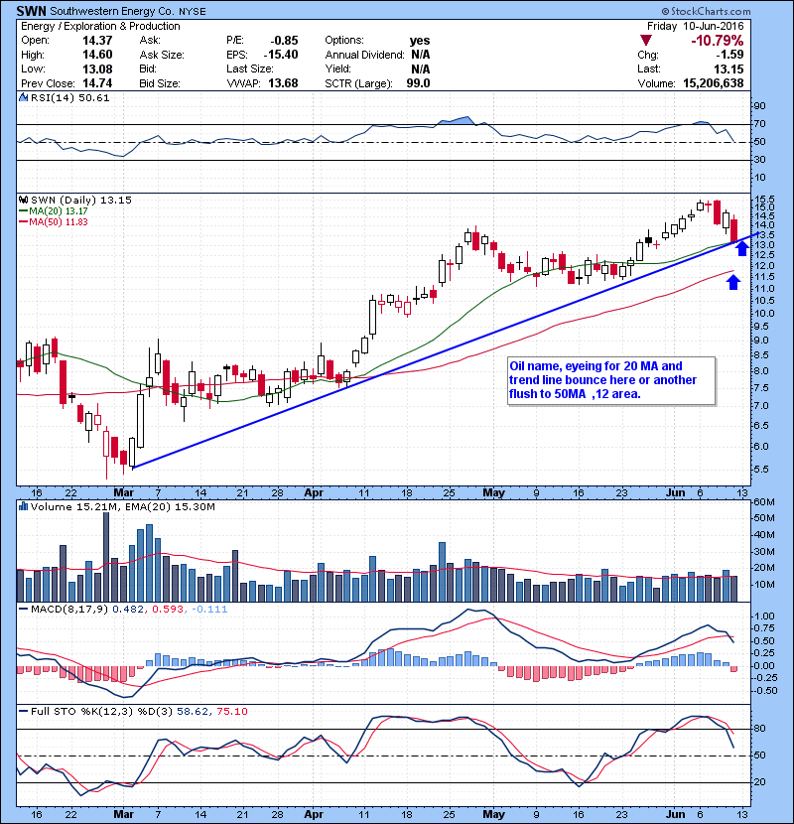
Task: Click the RSI value 50.61
Action: [x=95, y=97]
